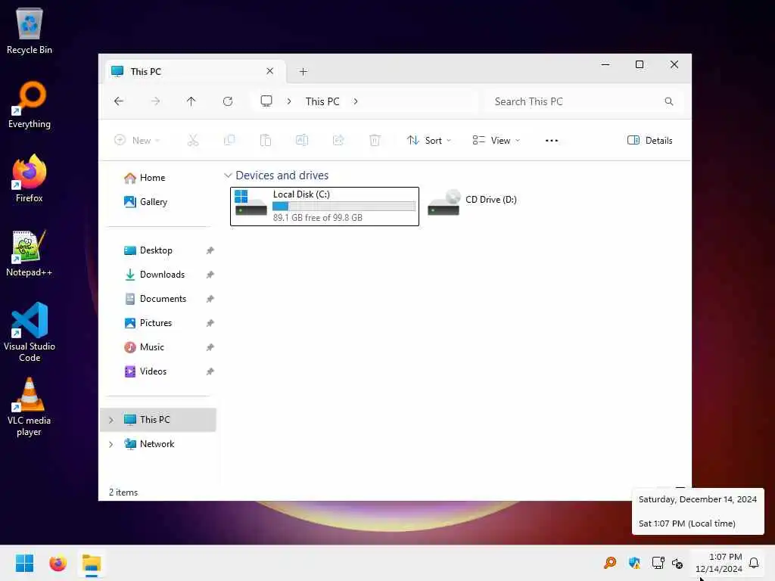The image size is (775, 581).
Task: Open Downloads folder in sidebar
Action: pyautogui.click(x=162, y=275)
